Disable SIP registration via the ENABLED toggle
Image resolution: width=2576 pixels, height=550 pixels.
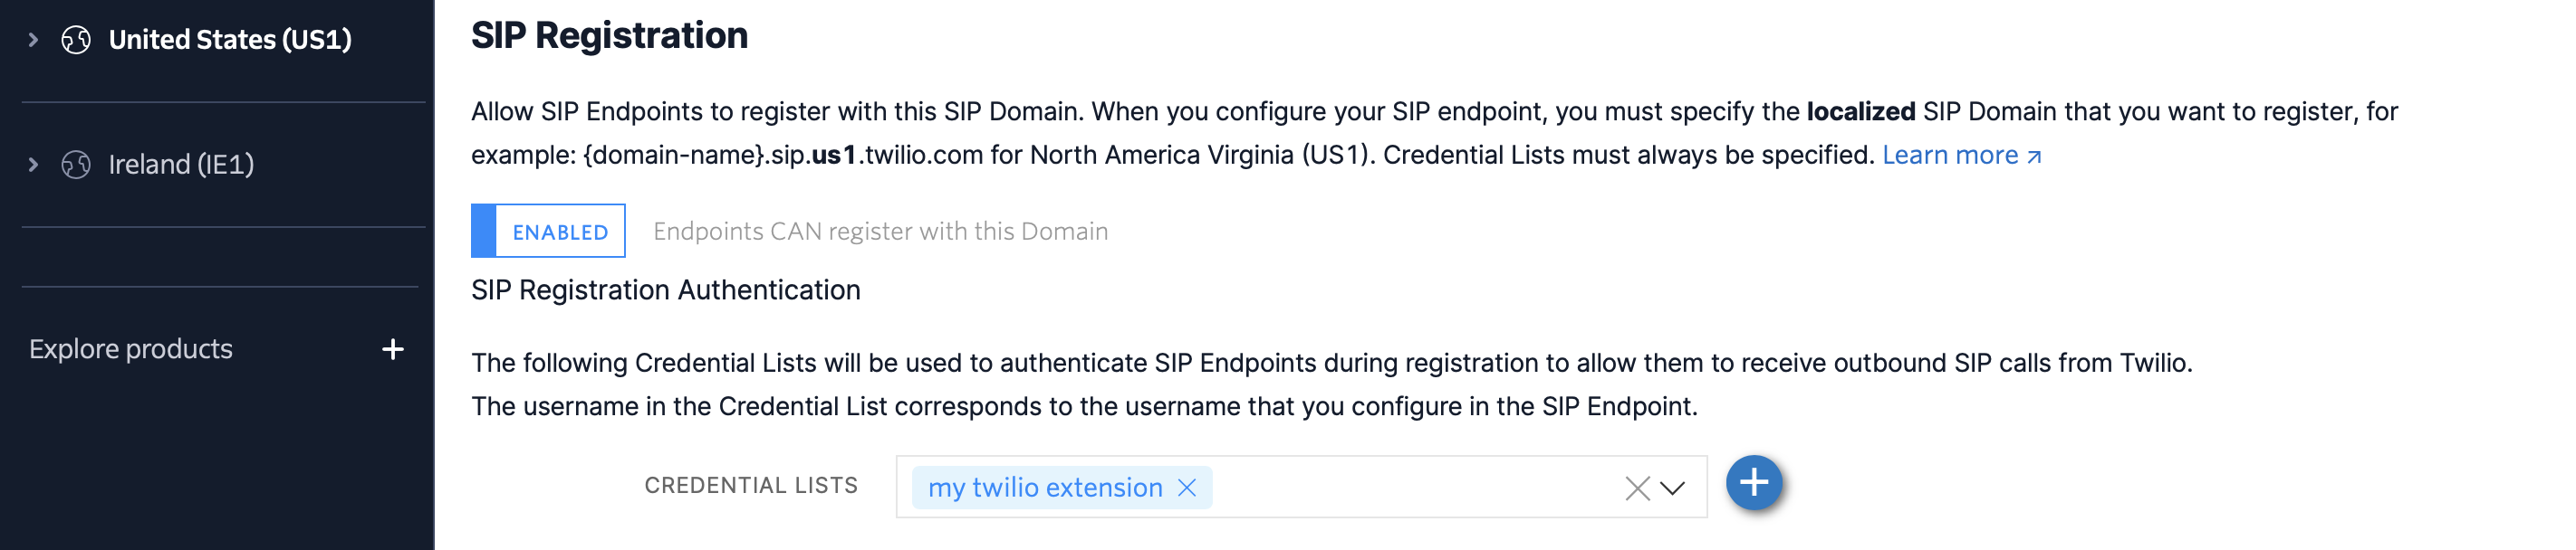coord(548,231)
